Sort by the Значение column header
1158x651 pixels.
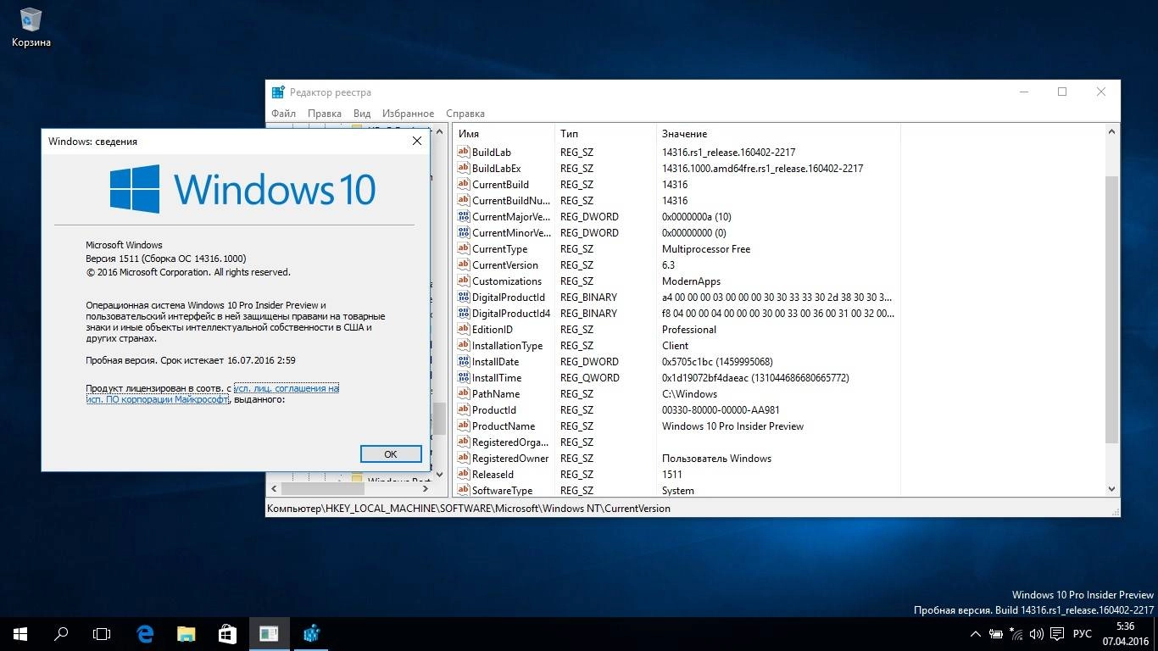click(x=778, y=133)
